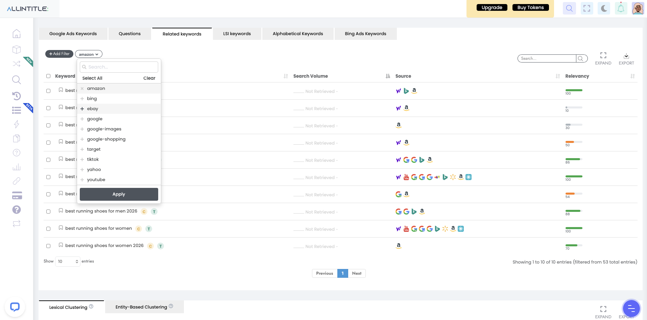
Task: Open the documents copy sidebar icon
Action: [17, 138]
